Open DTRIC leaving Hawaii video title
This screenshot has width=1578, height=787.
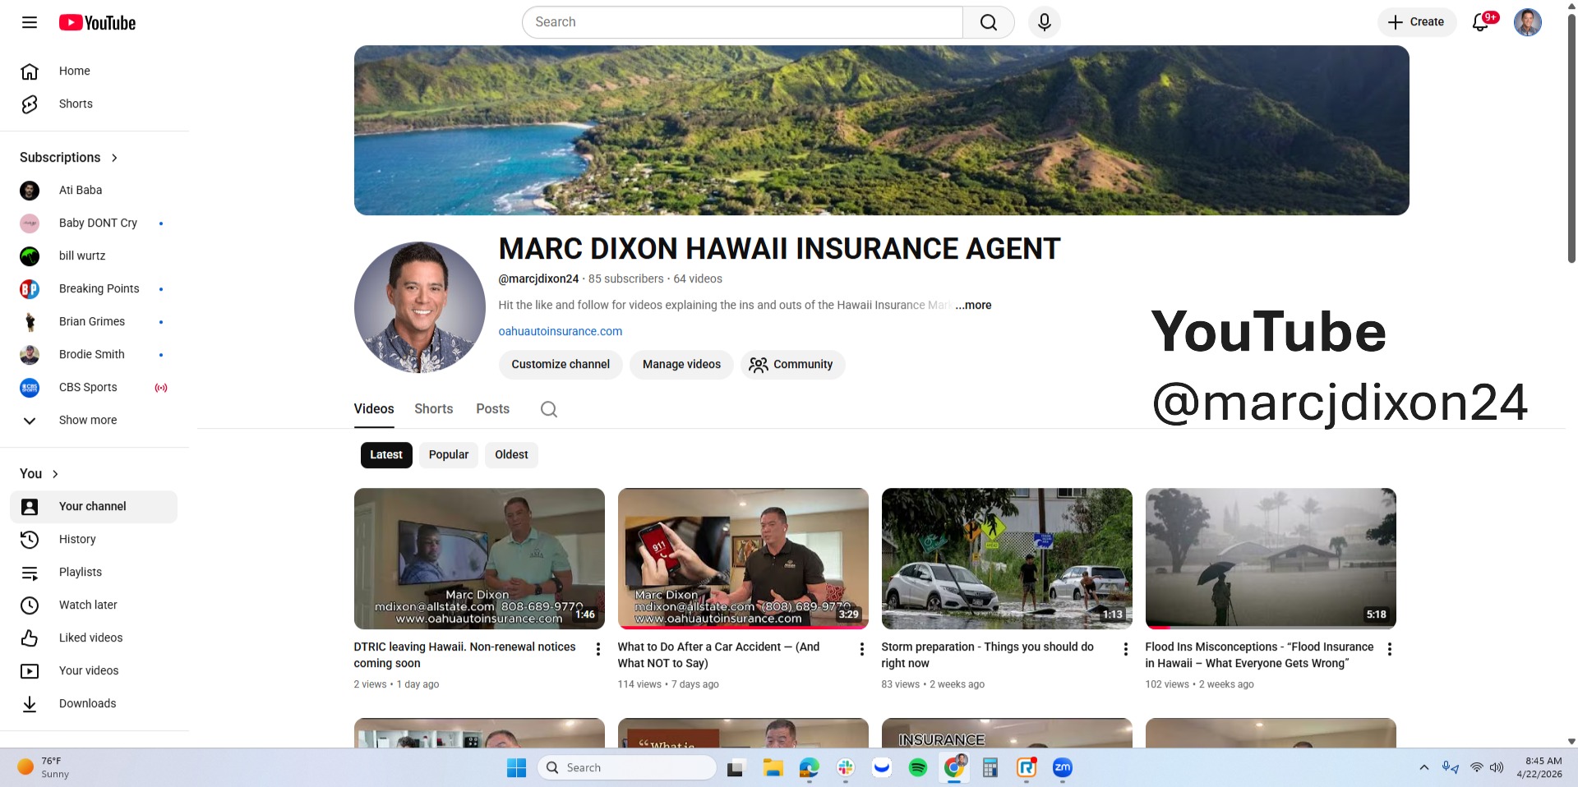point(465,655)
